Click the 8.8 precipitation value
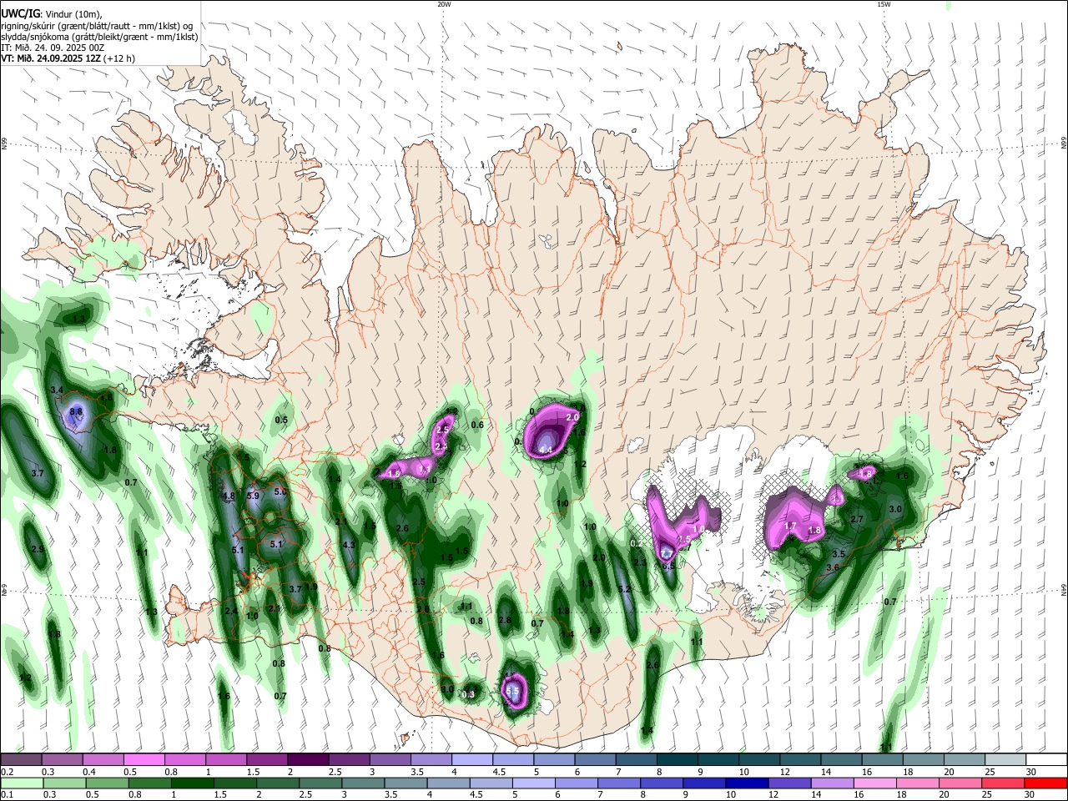 point(76,412)
